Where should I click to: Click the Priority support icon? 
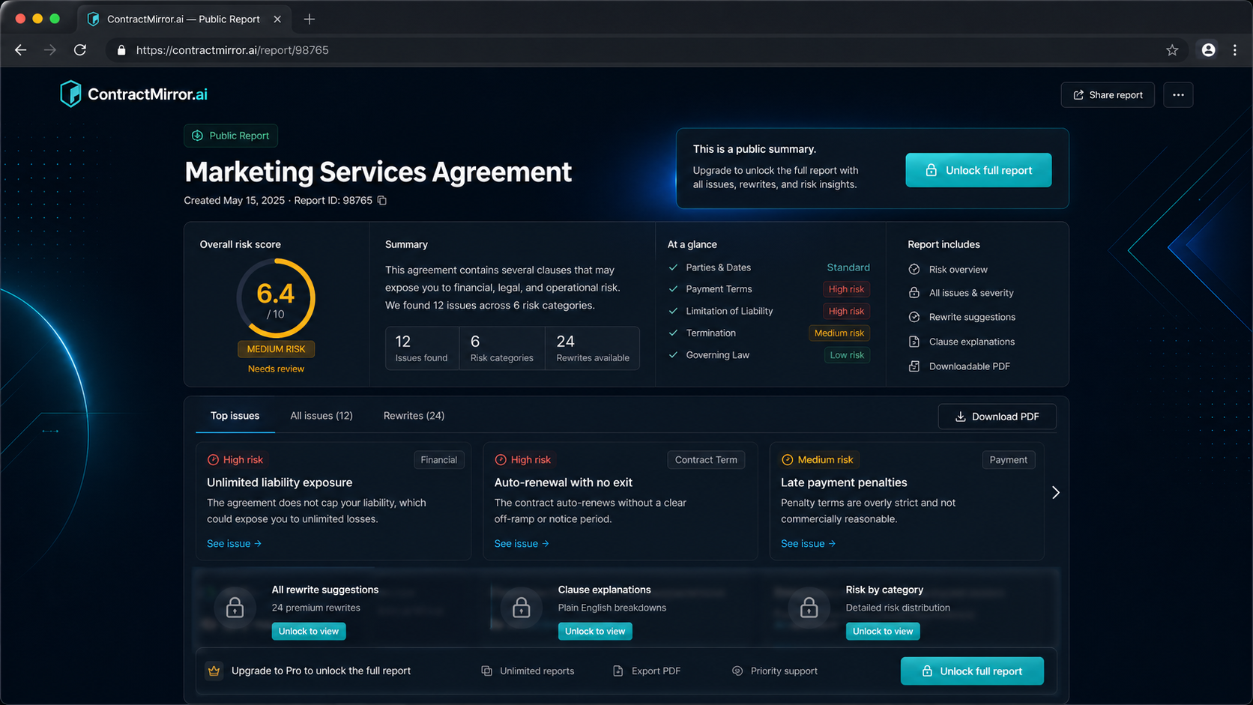737,671
